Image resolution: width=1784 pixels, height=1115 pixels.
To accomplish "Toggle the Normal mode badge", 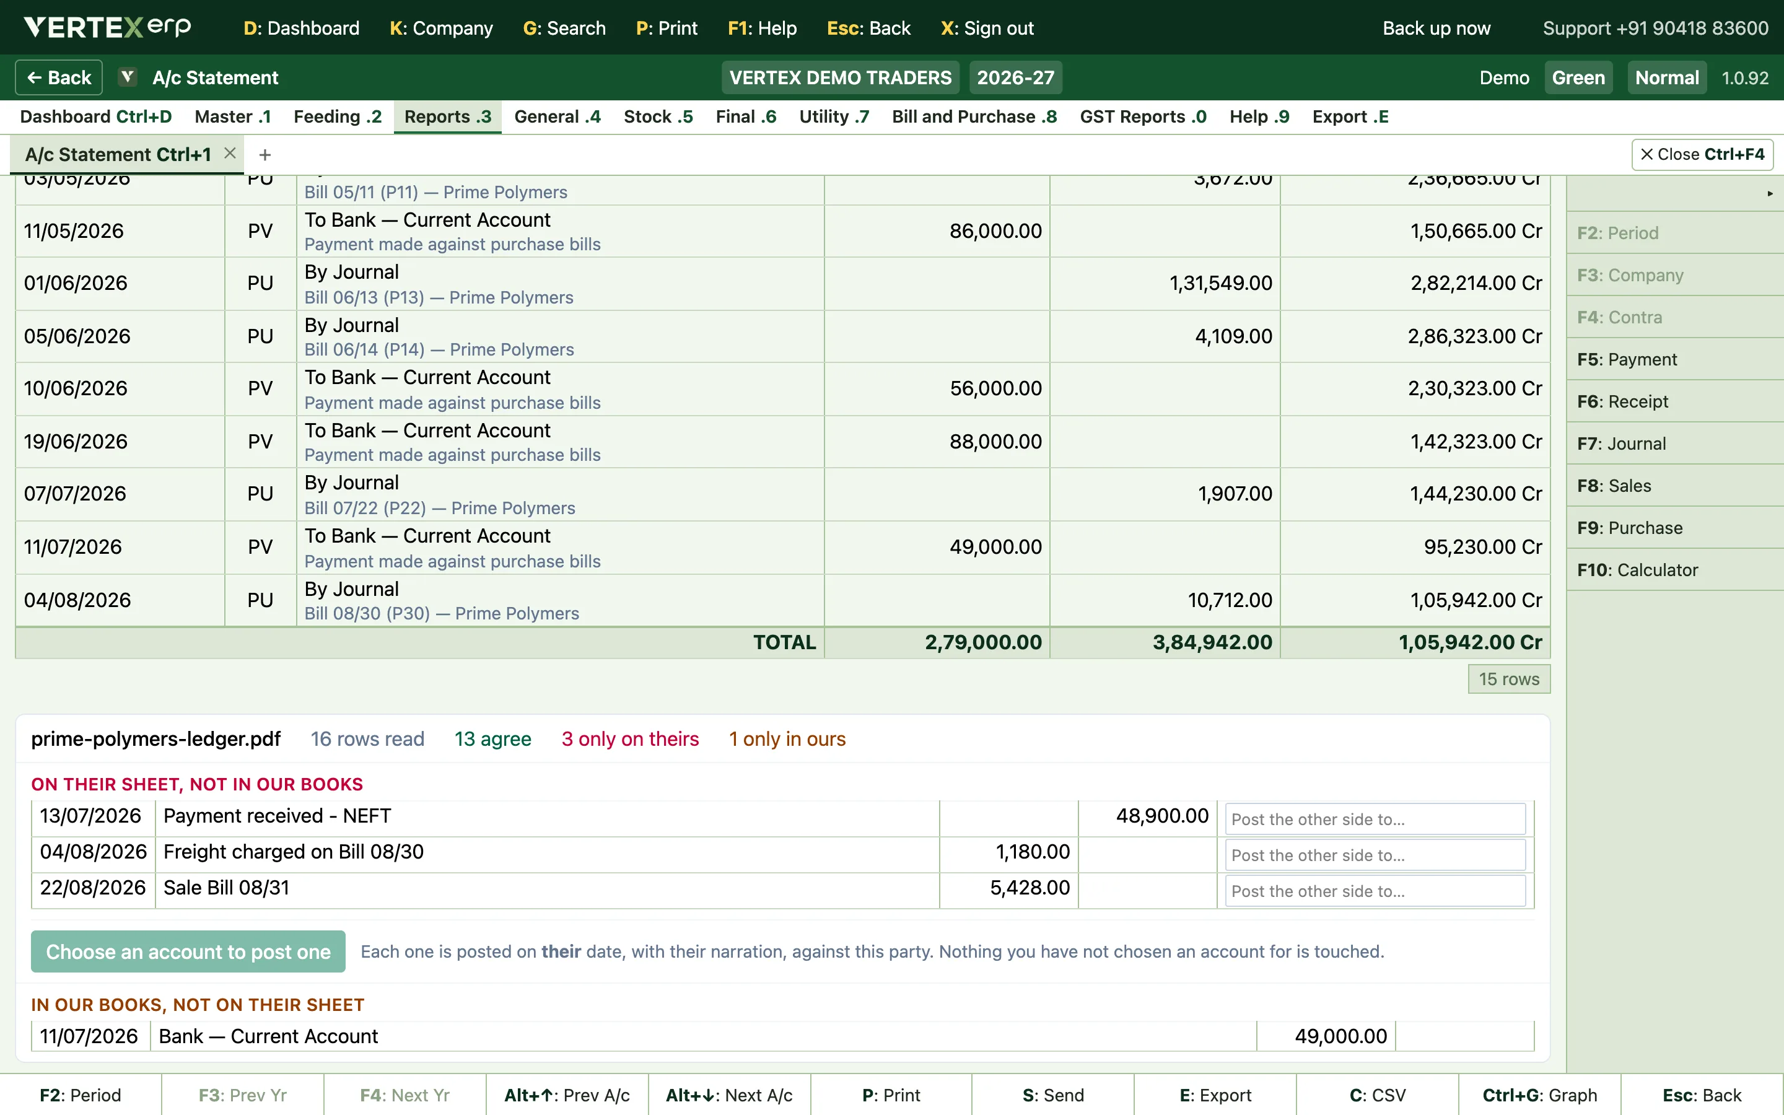I will (x=1666, y=77).
